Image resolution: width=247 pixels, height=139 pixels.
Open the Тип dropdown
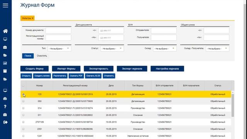point(59,49)
